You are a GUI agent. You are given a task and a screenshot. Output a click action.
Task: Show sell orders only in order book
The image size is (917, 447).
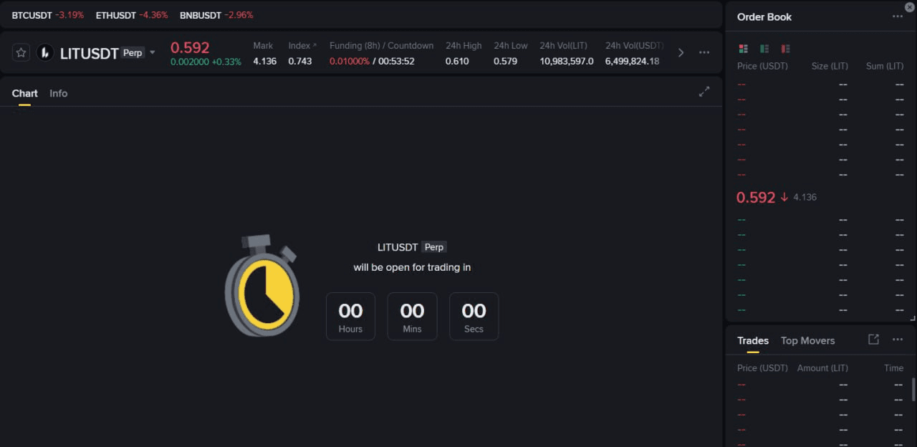pos(785,49)
